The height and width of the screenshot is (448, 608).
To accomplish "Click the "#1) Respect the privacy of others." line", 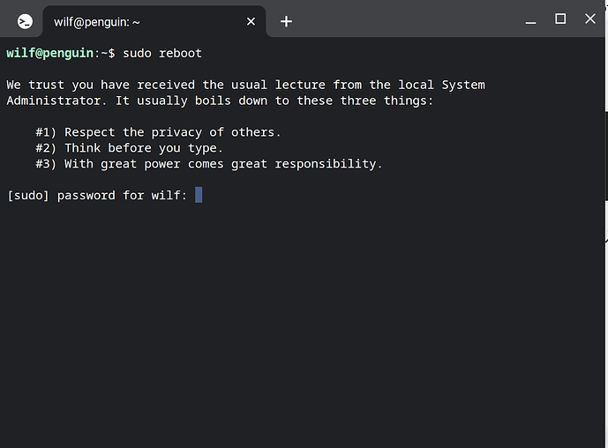I will (x=158, y=132).
